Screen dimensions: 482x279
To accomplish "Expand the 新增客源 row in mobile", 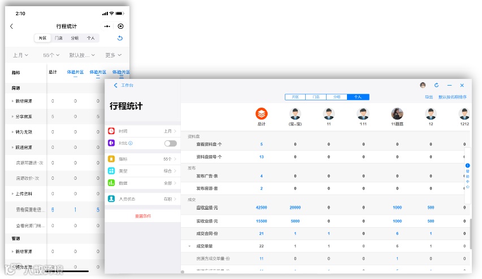I will [x=12, y=251].
